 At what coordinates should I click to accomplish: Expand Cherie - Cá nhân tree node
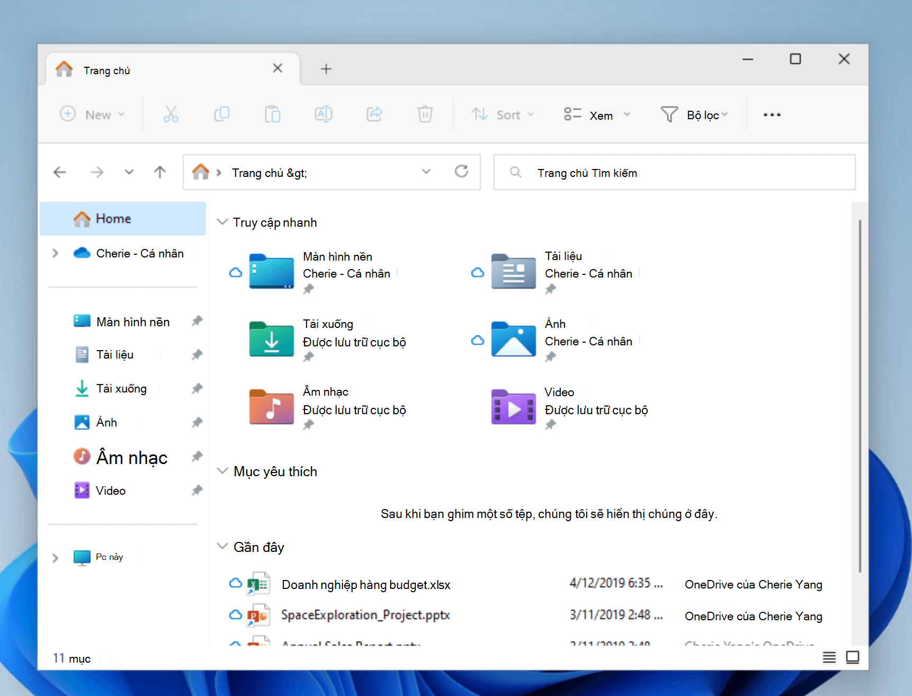pyautogui.click(x=55, y=253)
